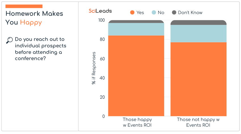Click the 'Those happy w Events ROI' label

point(137,122)
